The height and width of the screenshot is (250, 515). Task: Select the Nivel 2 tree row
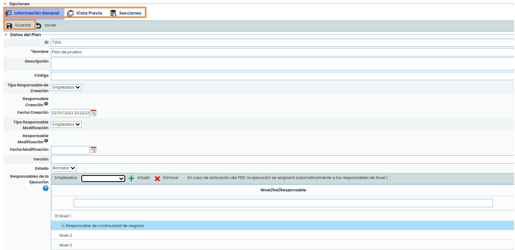coord(65,235)
